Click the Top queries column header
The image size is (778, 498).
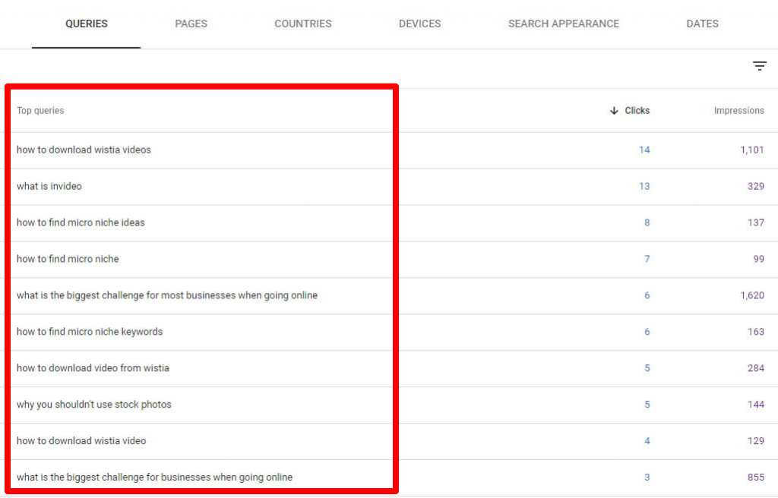(x=40, y=111)
